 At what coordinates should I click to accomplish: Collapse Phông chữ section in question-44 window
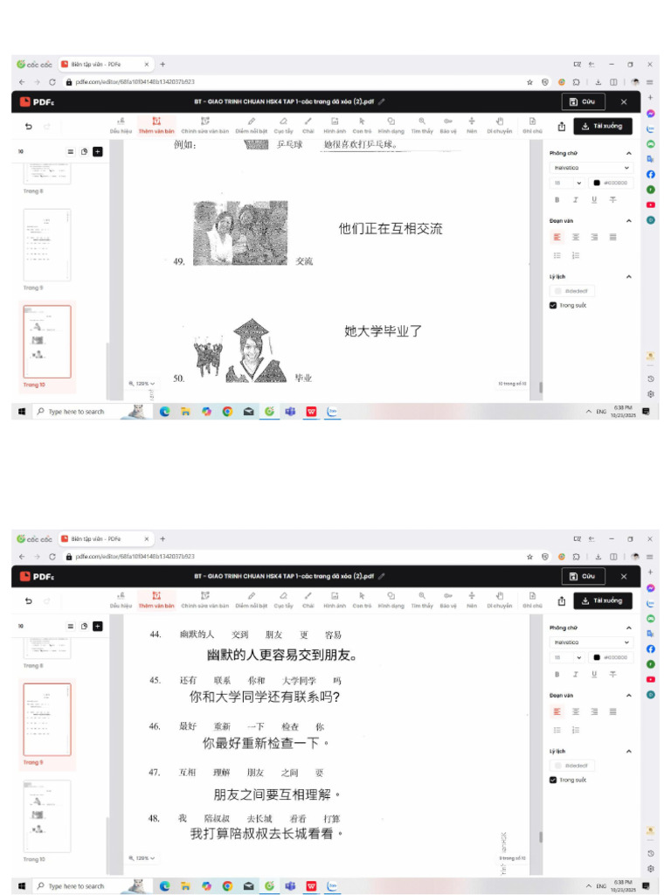tap(629, 628)
